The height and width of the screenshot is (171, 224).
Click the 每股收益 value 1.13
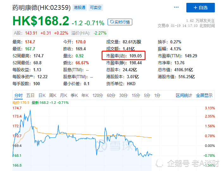tap(37, 70)
